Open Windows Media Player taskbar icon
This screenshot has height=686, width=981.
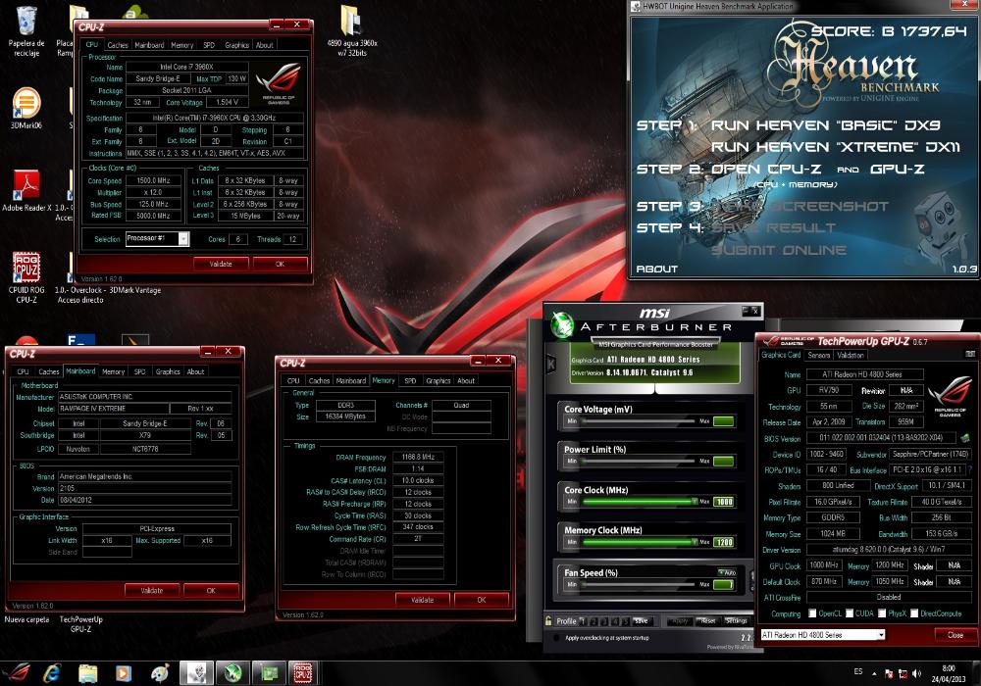coord(124,673)
